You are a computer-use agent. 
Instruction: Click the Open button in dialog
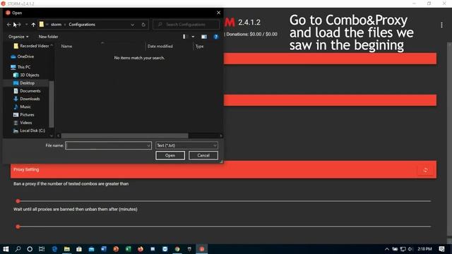[x=170, y=155]
